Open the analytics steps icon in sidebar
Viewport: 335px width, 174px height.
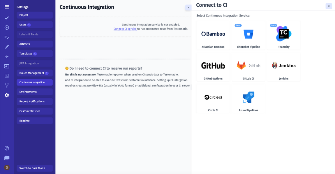[6, 47]
